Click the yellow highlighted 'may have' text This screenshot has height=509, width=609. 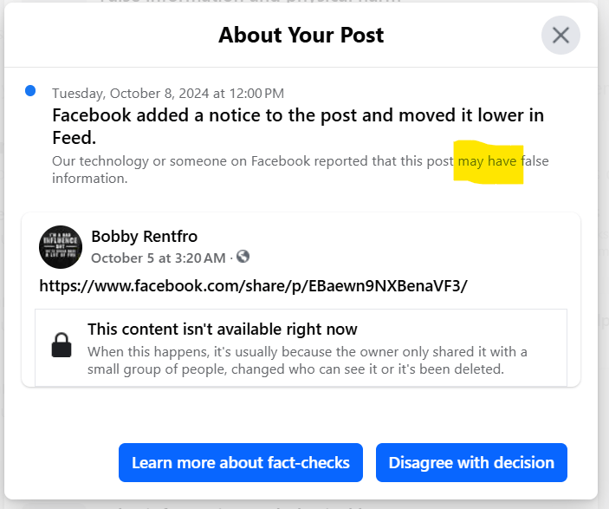[x=489, y=161]
